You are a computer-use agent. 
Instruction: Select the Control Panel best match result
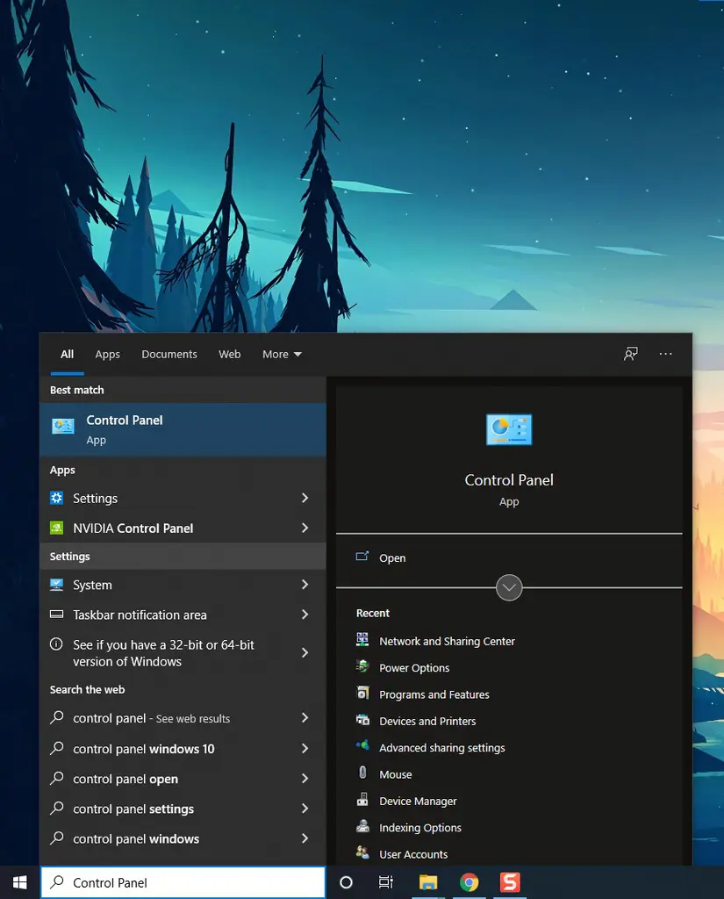coord(183,429)
